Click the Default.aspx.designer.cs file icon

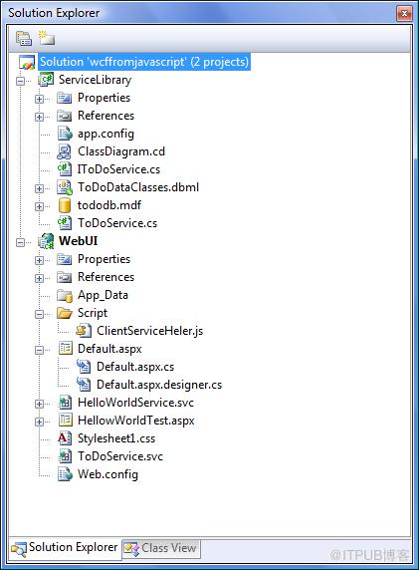(x=84, y=385)
